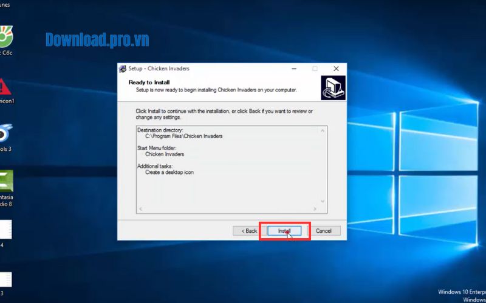Image resolution: width=486 pixels, height=303 pixels.
Task: Select the Camtasia Studio 8 desktop icon
Action: tap(6, 188)
